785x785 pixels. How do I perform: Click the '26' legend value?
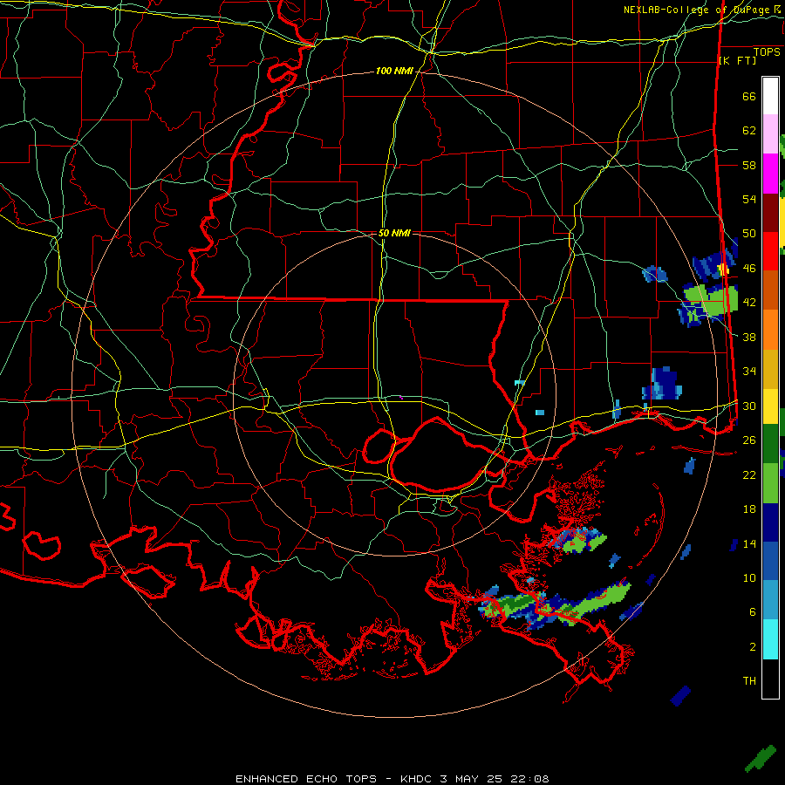(x=749, y=440)
